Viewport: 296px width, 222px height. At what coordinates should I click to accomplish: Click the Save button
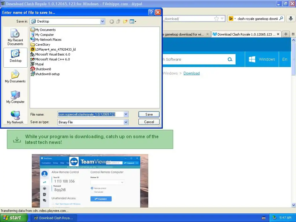149,114
